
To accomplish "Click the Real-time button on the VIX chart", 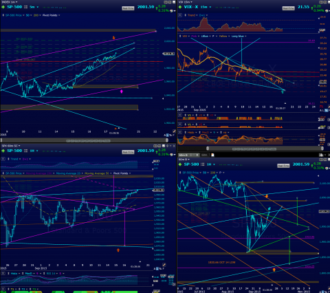I will (x=288, y=8).
